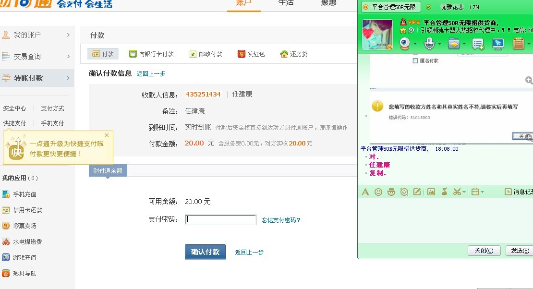
Task: Switch to the 生活 top navigation tab
Action: point(286,3)
